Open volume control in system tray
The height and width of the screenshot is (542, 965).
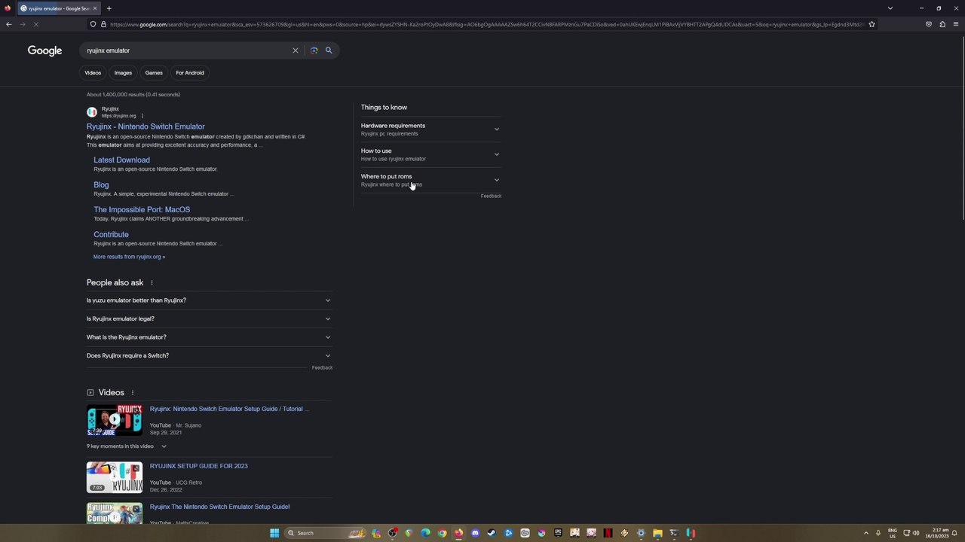tap(916, 533)
